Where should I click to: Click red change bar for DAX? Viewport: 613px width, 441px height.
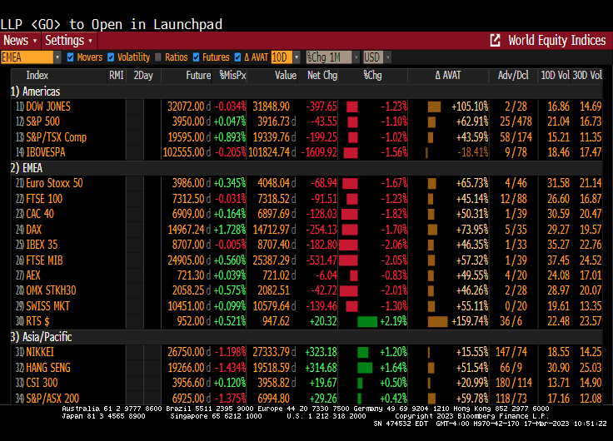[352, 229]
